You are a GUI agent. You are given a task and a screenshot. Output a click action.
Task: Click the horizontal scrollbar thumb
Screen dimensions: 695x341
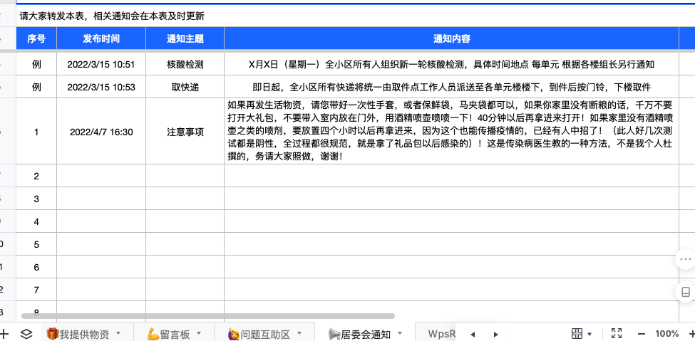[x=207, y=315]
